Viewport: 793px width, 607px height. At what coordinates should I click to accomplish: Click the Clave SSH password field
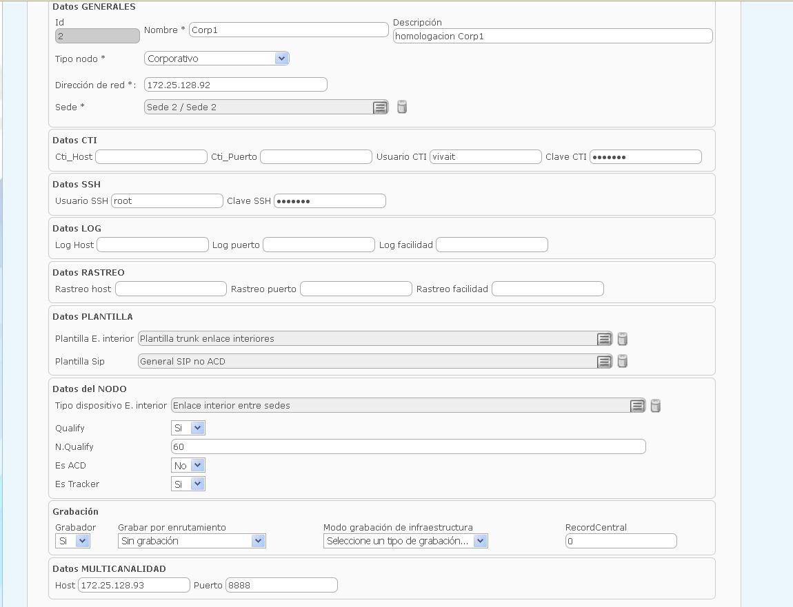coord(330,200)
